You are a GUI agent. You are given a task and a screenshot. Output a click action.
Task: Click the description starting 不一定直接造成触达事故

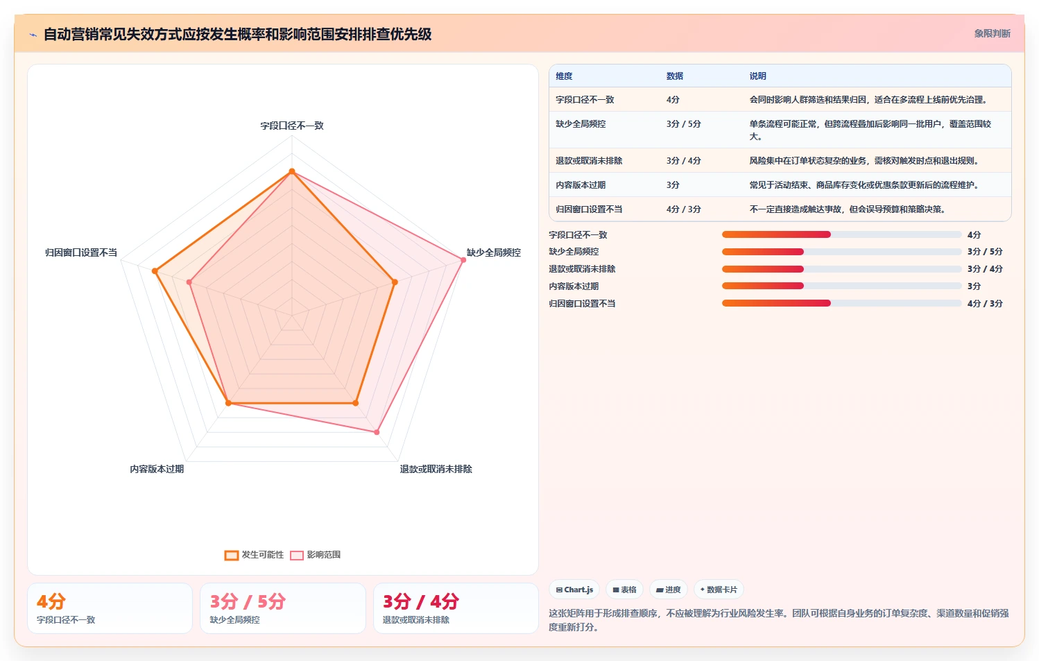[847, 209]
